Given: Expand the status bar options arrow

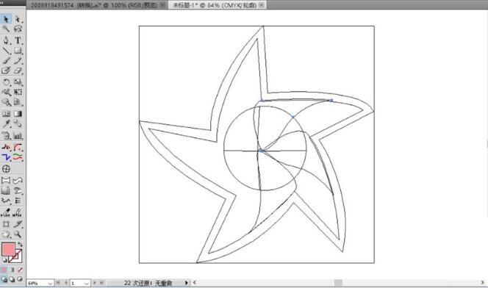Looking at the screenshot, I should [x=187, y=283].
